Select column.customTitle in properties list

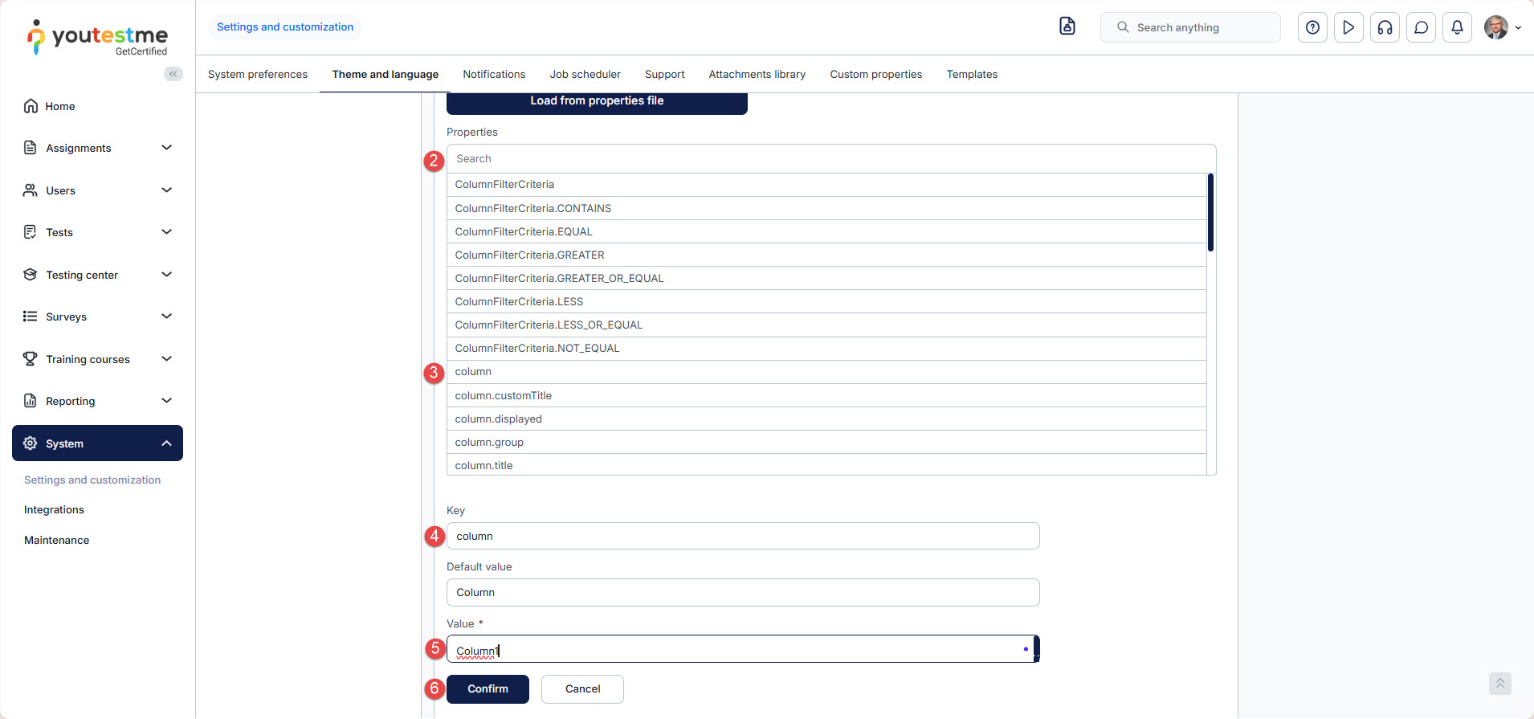[x=504, y=395]
